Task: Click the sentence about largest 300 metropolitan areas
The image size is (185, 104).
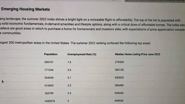Action: [x=75, y=43]
